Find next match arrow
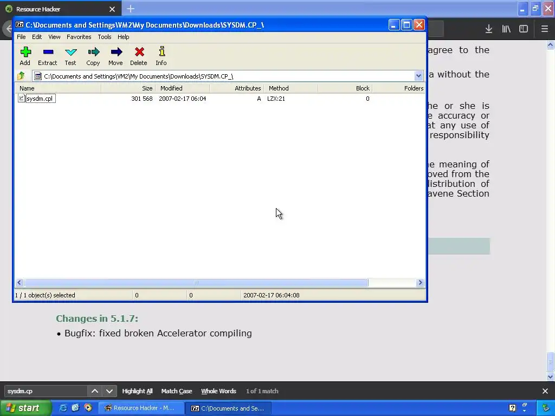 109,391
